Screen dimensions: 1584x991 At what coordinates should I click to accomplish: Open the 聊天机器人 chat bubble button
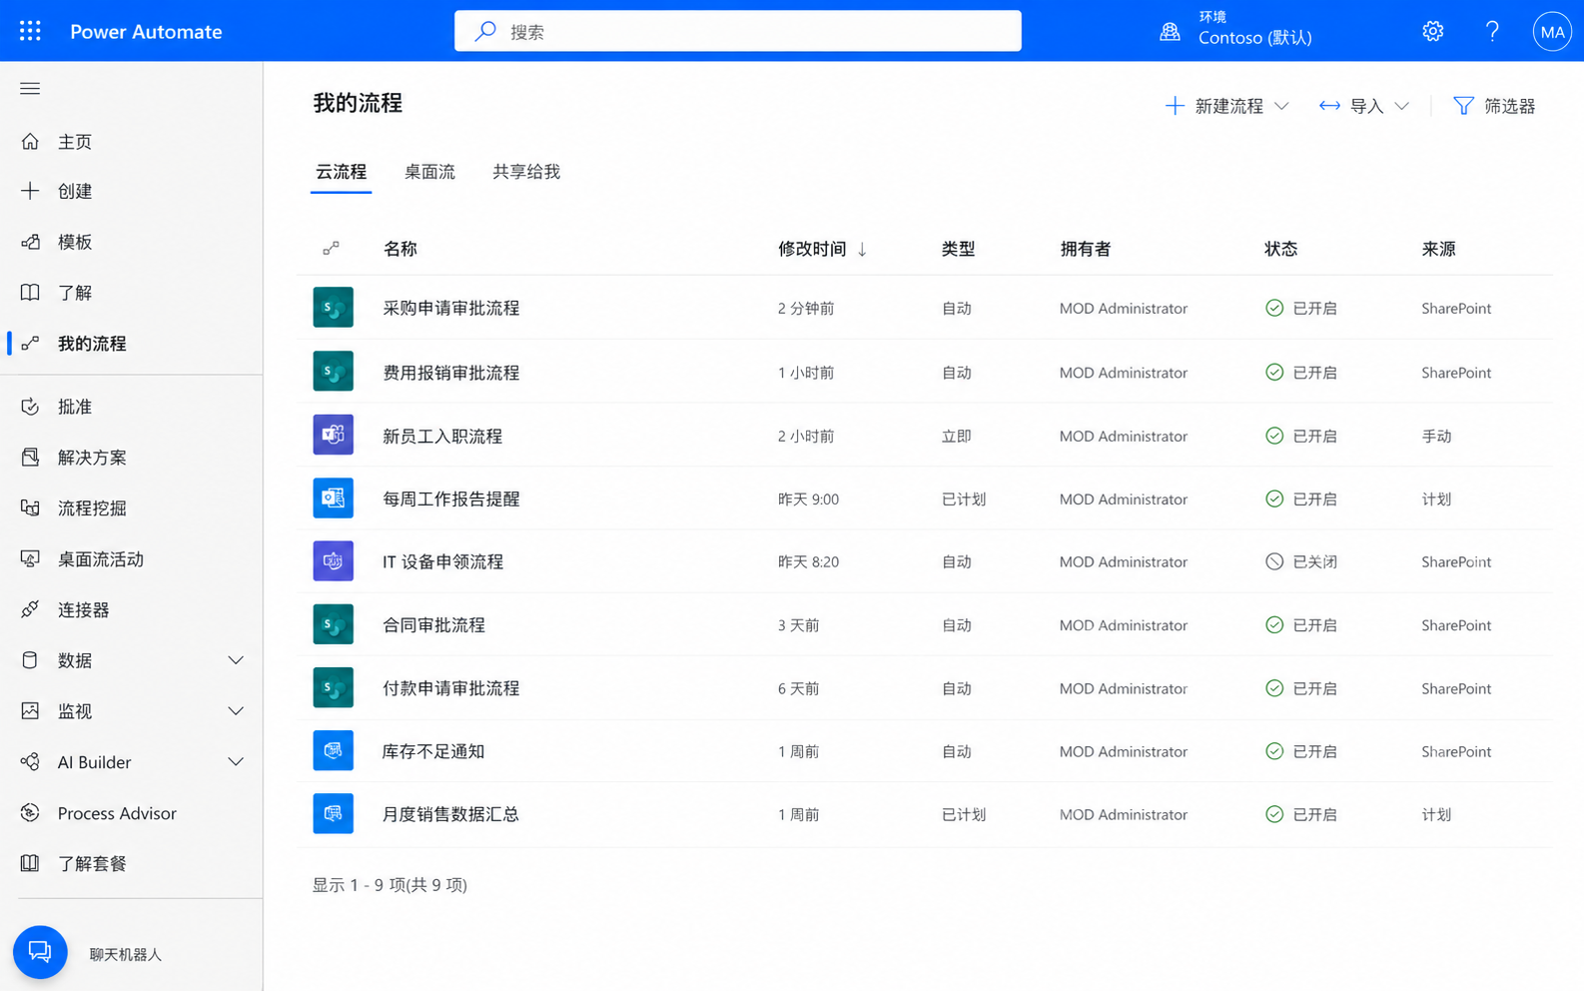tap(40, 952)
